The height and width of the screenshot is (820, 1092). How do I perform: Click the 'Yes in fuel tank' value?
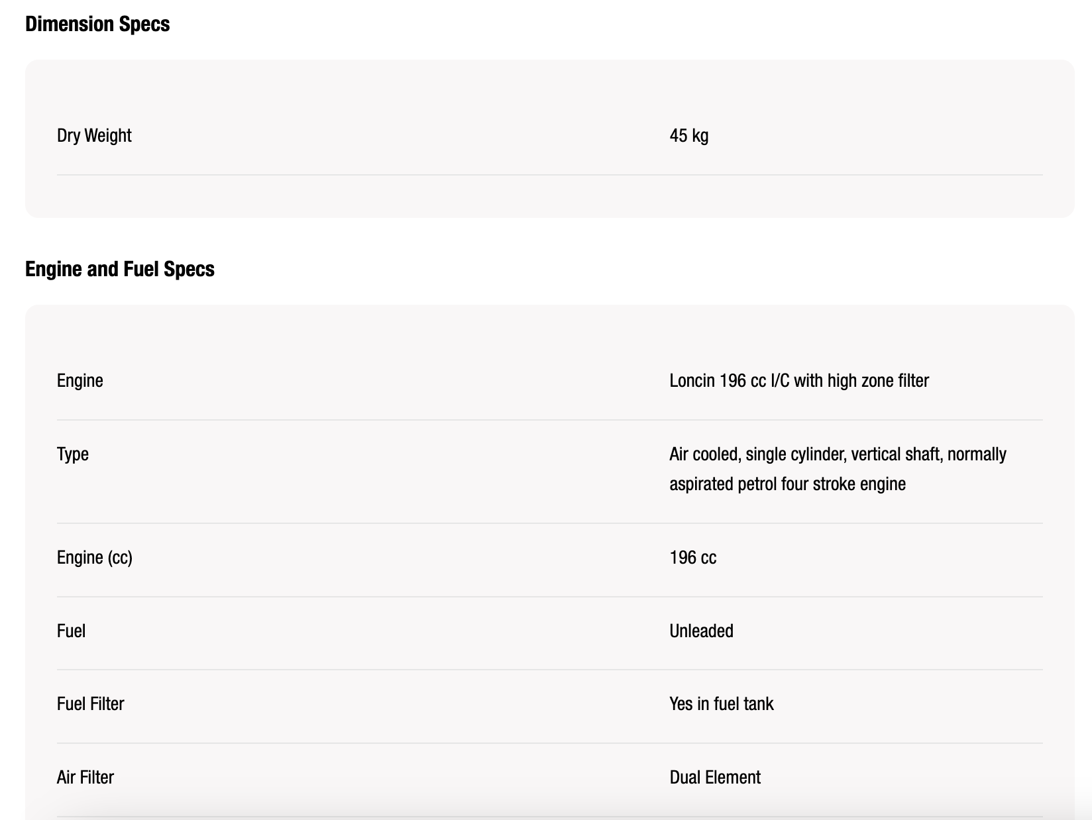point(721,704)
